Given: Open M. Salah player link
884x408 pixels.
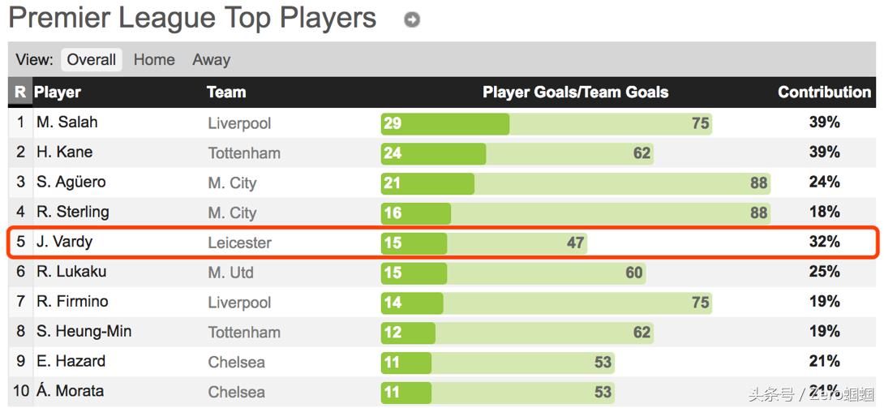Looking at the screenshot, I should coord(67,122).
